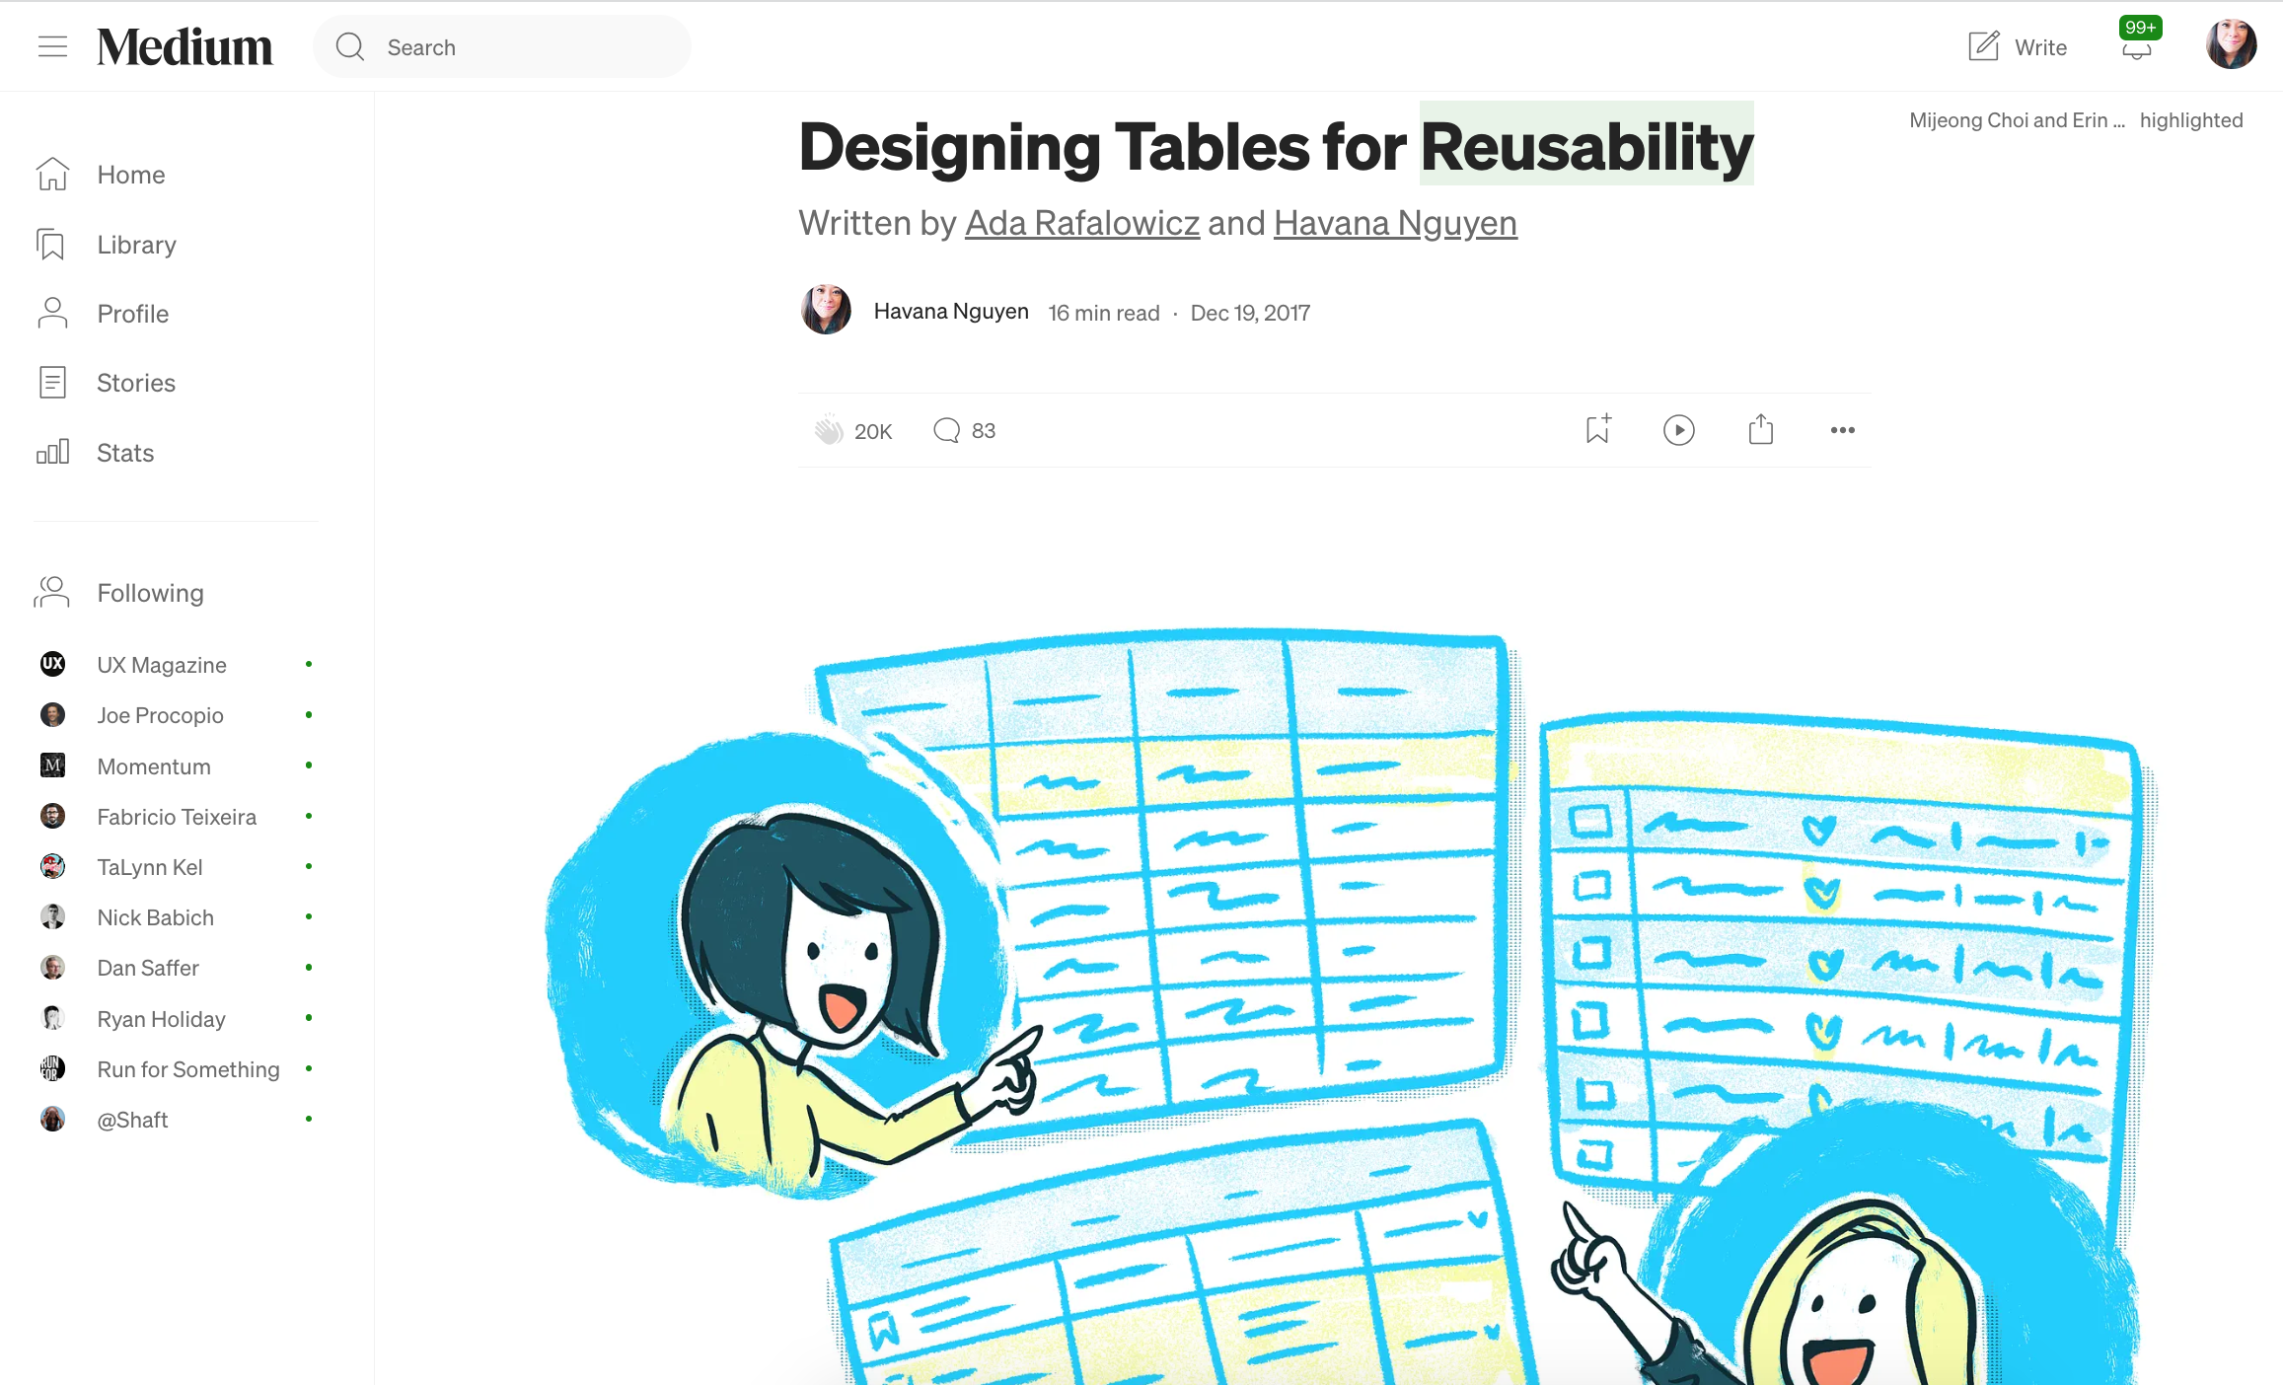Open the responses comment icon

click(946, 430)
